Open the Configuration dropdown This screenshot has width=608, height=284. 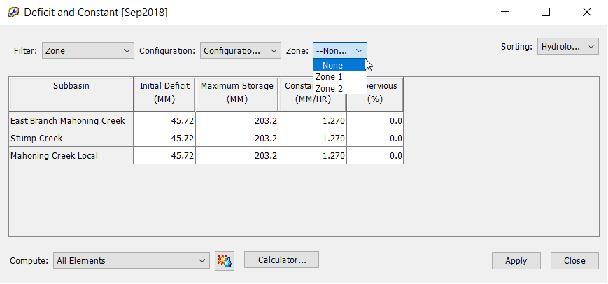(x=241, y=51)
